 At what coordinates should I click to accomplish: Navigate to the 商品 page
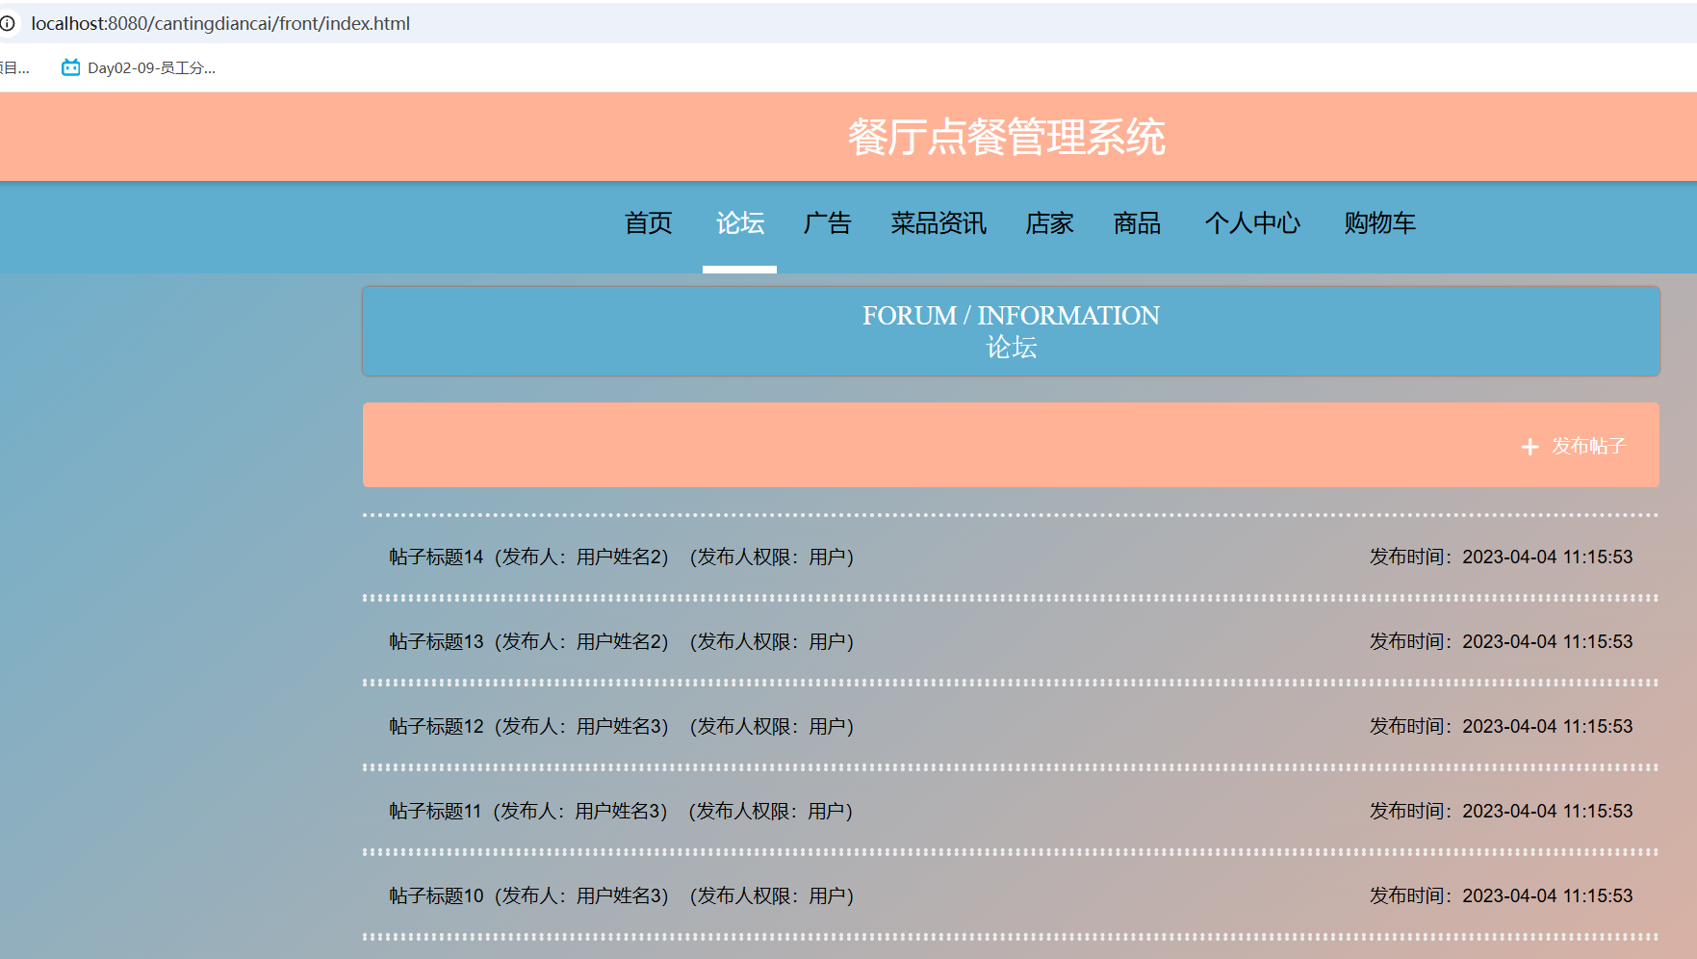click(x=1137, y=223)
